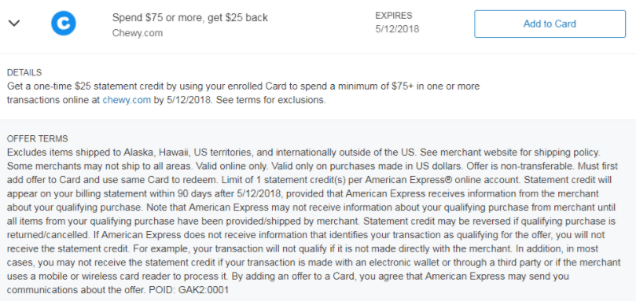636x301 pixels.
Task: Click the blue Chewy logo icon
Action: (x=63, y=23)
